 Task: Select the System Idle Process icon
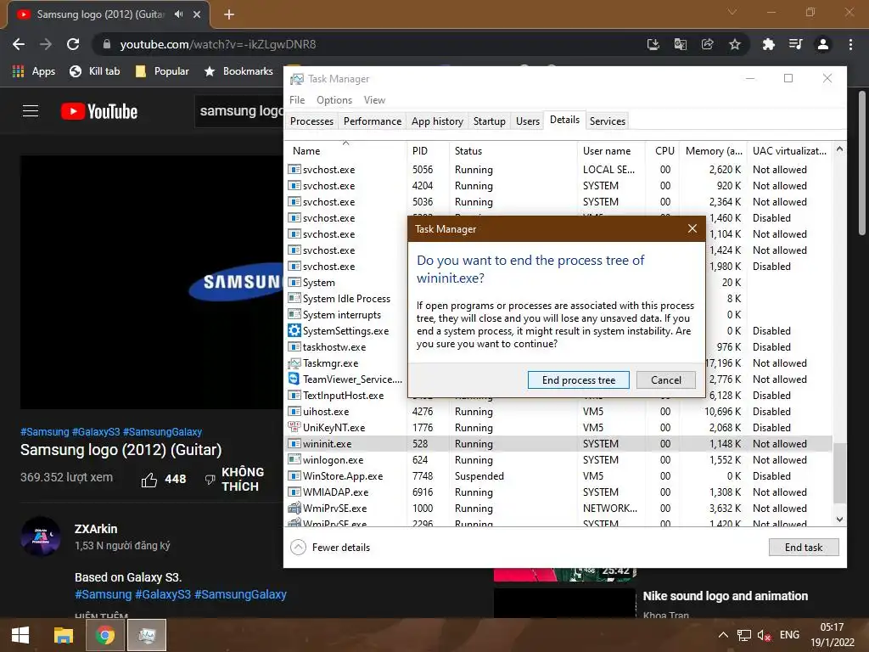pyautogui.click(x=294, y=298)
